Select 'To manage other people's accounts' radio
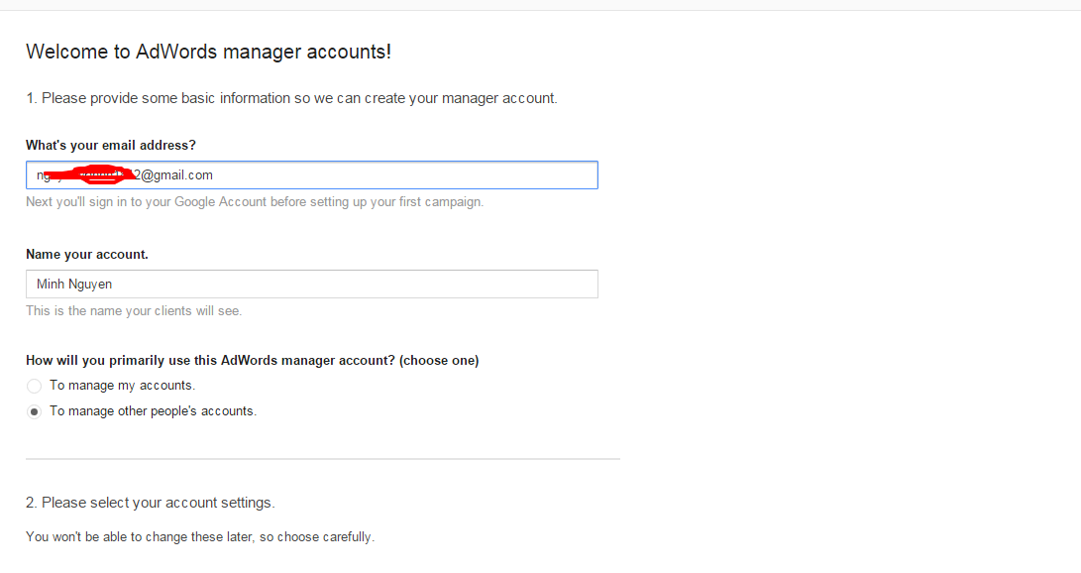The width and height of the screenshot is (1081, 573). coord(34,411)
